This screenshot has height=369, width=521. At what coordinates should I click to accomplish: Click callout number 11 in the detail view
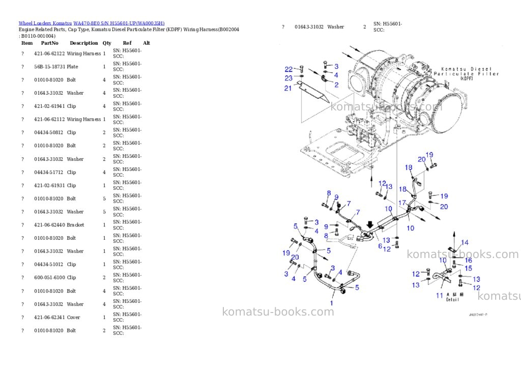[x=439, y=295]
